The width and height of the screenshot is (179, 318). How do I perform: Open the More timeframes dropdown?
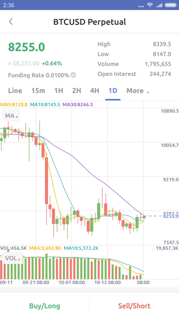point(138,90)
